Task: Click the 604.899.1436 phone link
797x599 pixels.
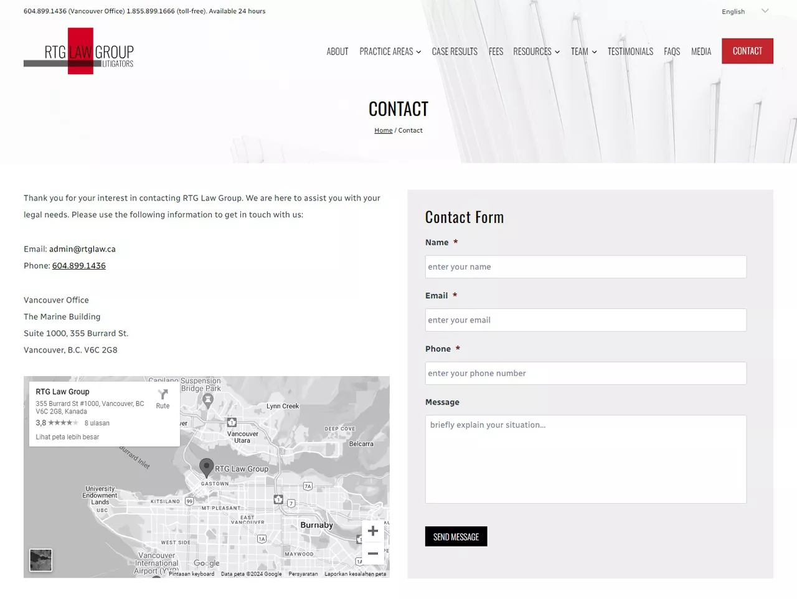Action: 79,266
